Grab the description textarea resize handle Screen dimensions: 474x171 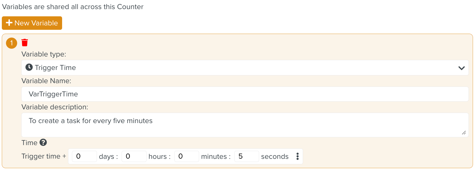[x=464, y=133]
